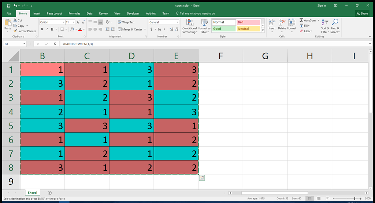The height and width of the screenshot is (203, 375).
Task: Toggle Wrap Text
Action: [x=126, y=22]
